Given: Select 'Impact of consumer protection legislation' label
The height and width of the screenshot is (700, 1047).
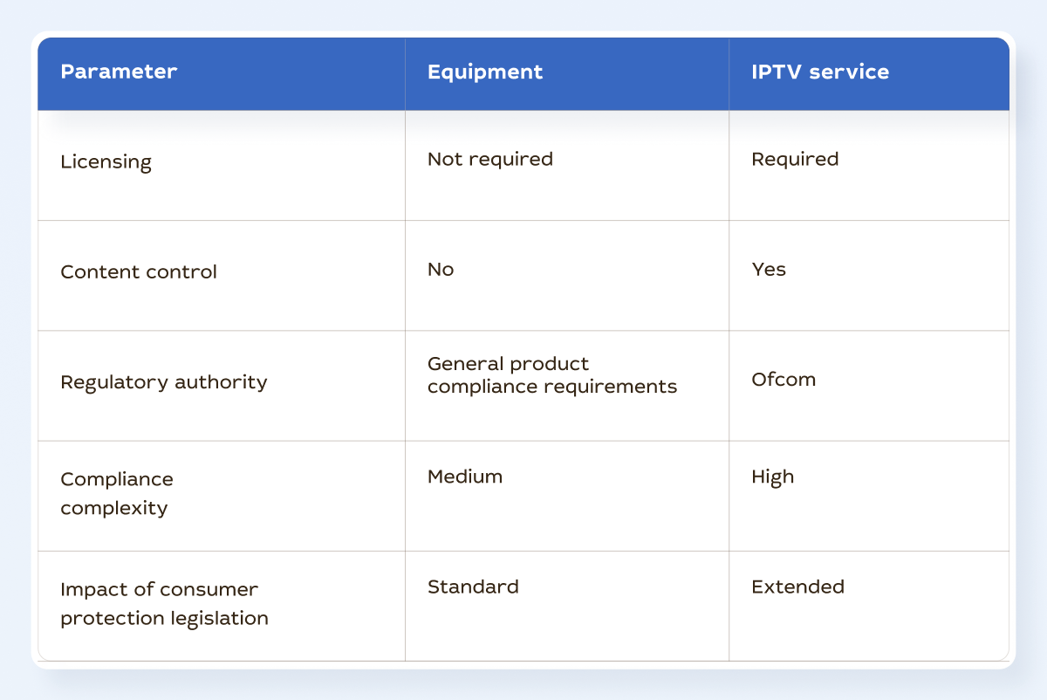Looking at the screenshot, I should click(164, 603).
